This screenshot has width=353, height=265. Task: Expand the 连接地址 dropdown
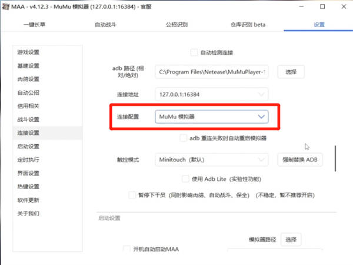[212, 94]
